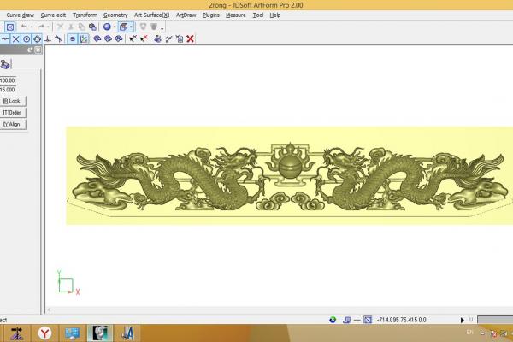Click the blue sphere render icon
This screenshot has height=342, width=513.
click(x=107, y=27)
